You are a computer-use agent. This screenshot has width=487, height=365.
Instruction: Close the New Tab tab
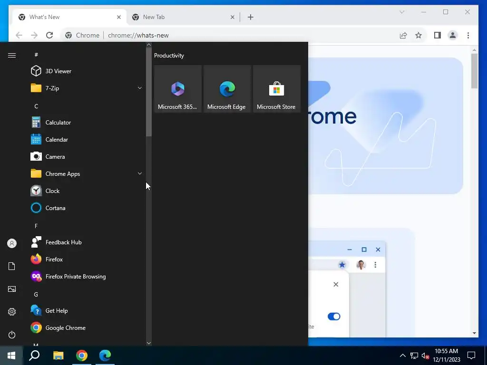click(x=232, y=17)
